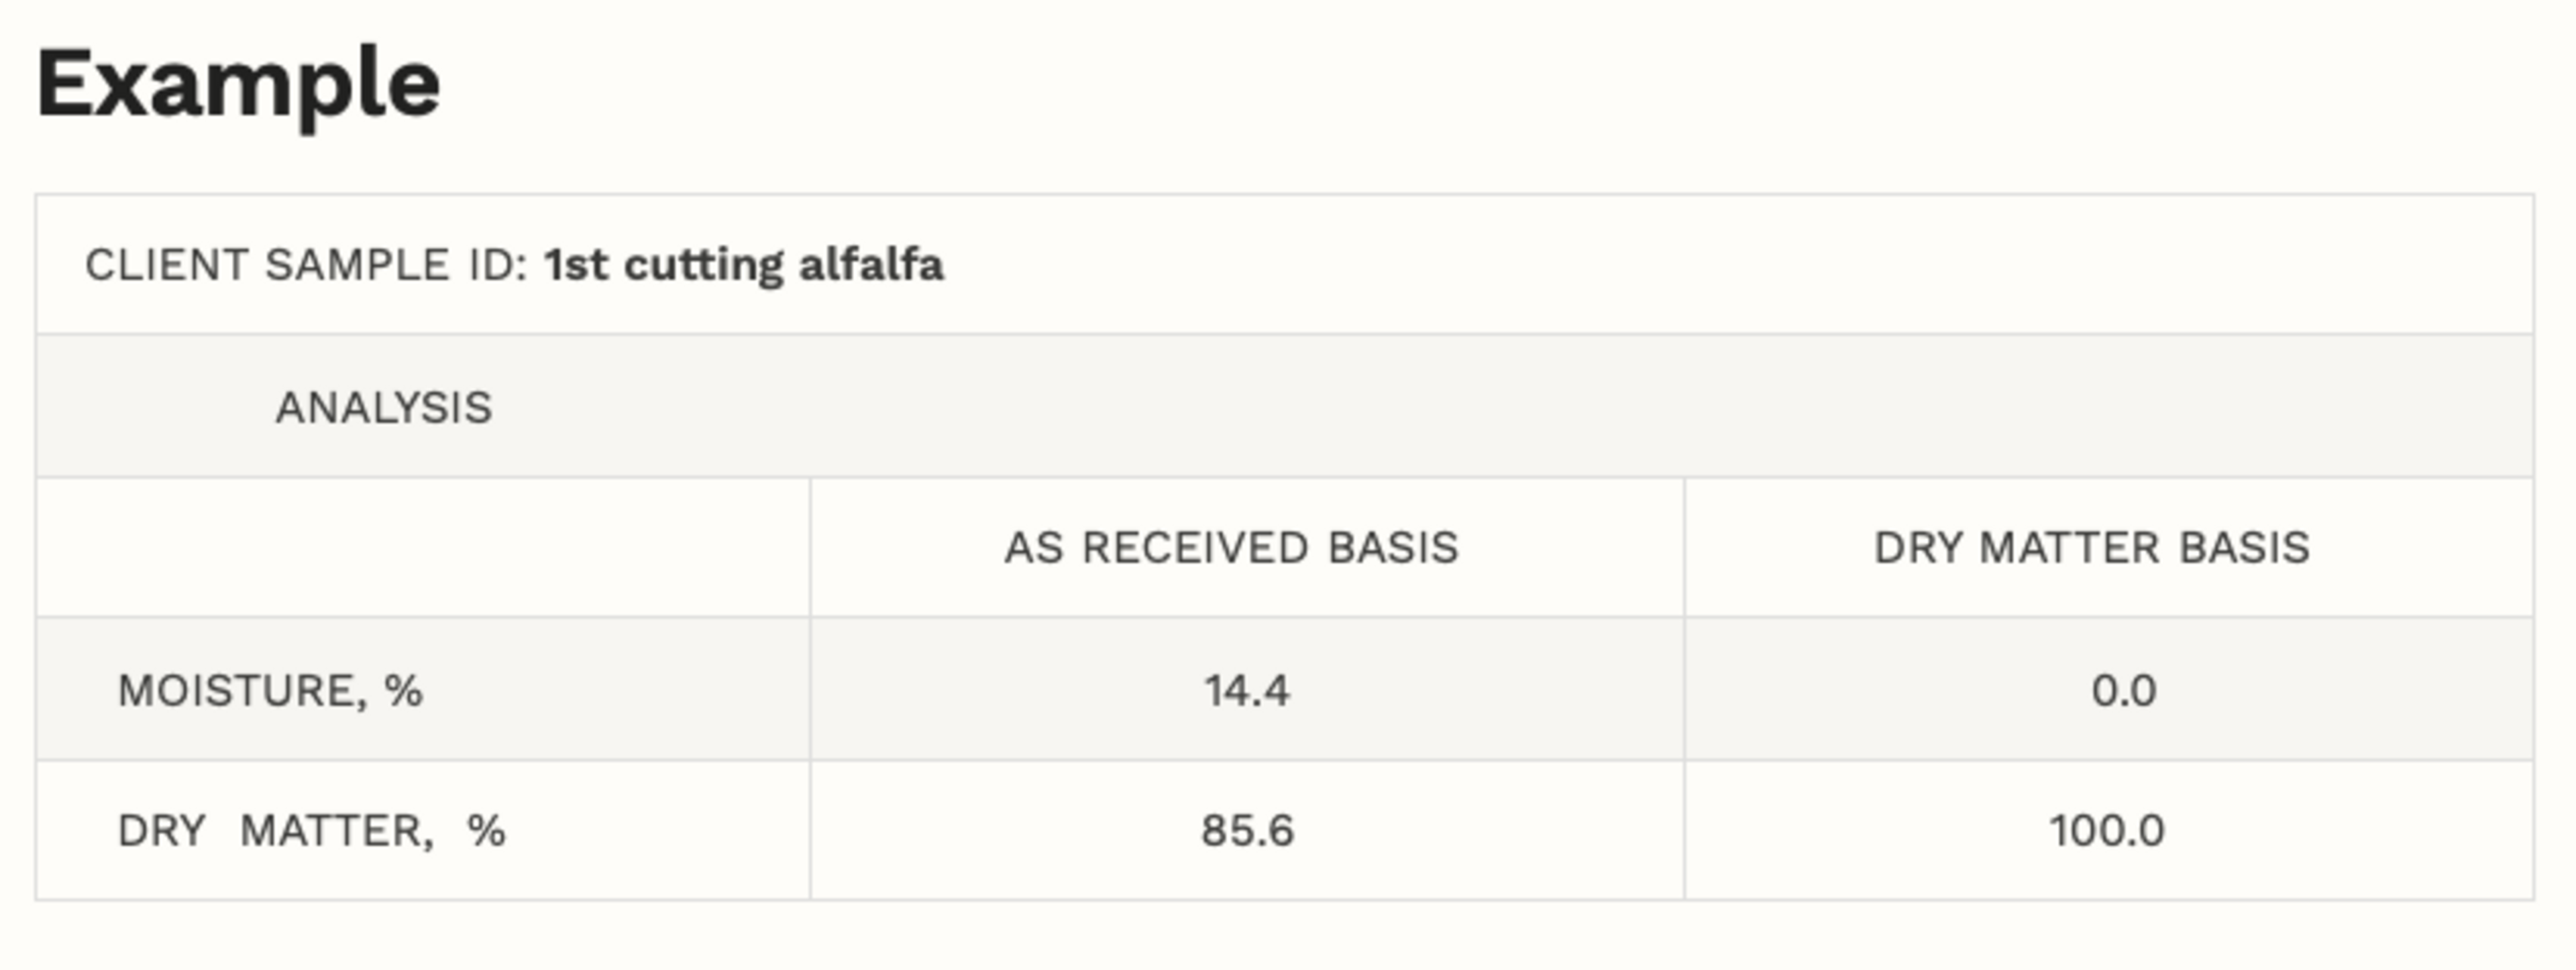This screenshot has width=2576, height=970.
Task: Click the dry matter value 100.0
Action: 2107,831
